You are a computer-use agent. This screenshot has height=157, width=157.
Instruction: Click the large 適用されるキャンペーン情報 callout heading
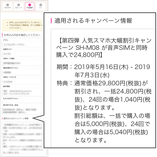tap(93, 21)
